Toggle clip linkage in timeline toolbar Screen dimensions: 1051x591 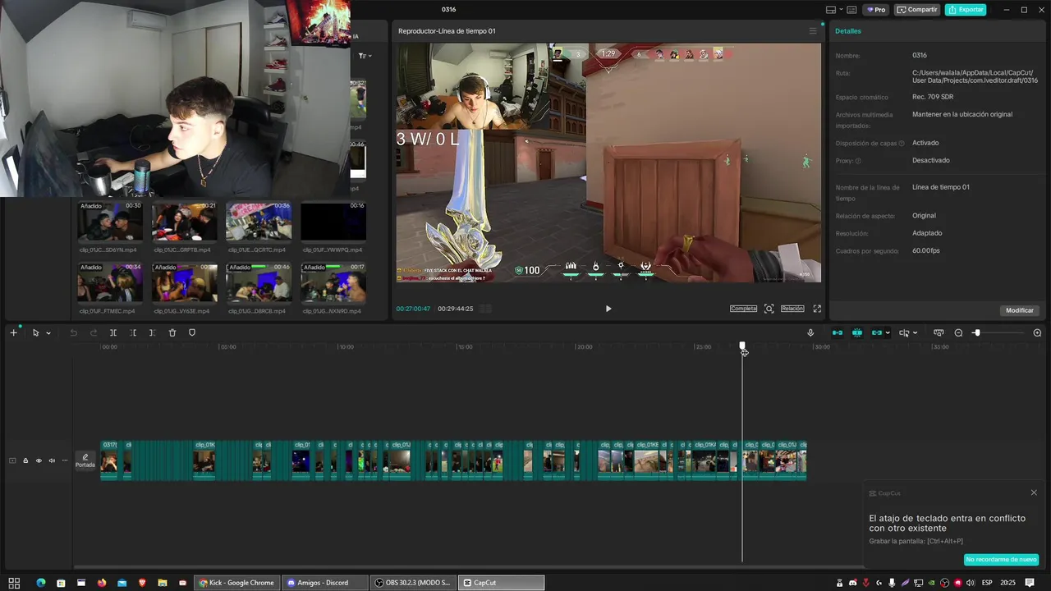[877, 332]
